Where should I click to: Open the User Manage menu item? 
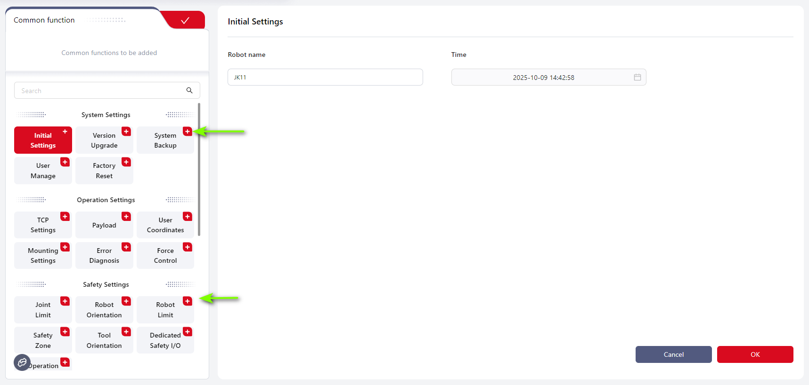tap(42, 171)
